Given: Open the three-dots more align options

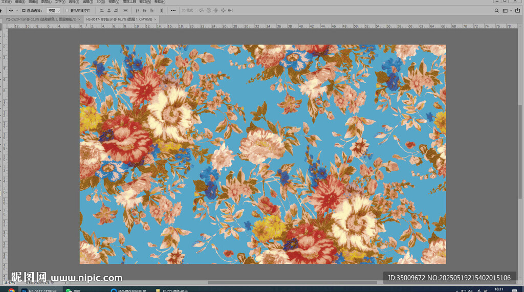Looking at the screenshot, I should pos(173,10).
